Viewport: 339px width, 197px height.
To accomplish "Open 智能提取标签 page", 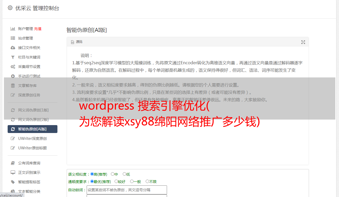I will coord(29,182).
